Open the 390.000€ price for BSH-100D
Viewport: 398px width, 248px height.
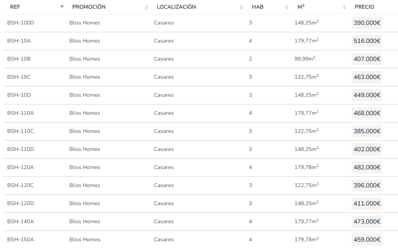click(367, 23)
